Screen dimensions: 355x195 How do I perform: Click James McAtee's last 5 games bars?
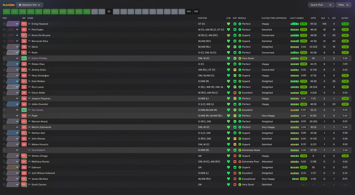295,179
